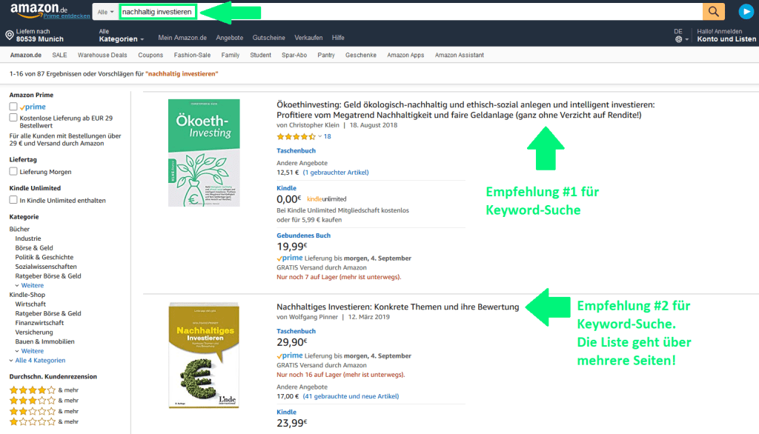The height and width of the screenshot is (434, 759).
Task: Click the 18 reviews count link
Action: click(x=327, y=136)
